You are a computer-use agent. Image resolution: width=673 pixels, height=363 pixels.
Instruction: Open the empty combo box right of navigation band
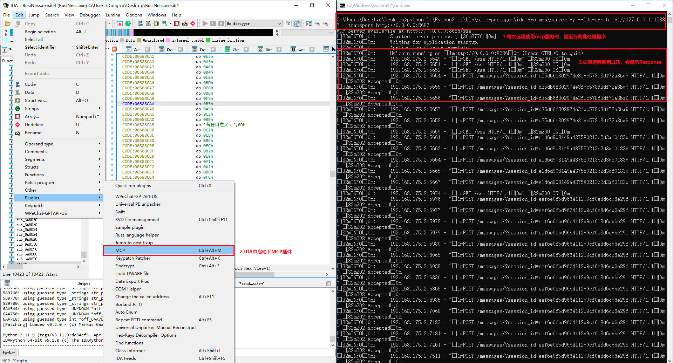click(307, 33)
